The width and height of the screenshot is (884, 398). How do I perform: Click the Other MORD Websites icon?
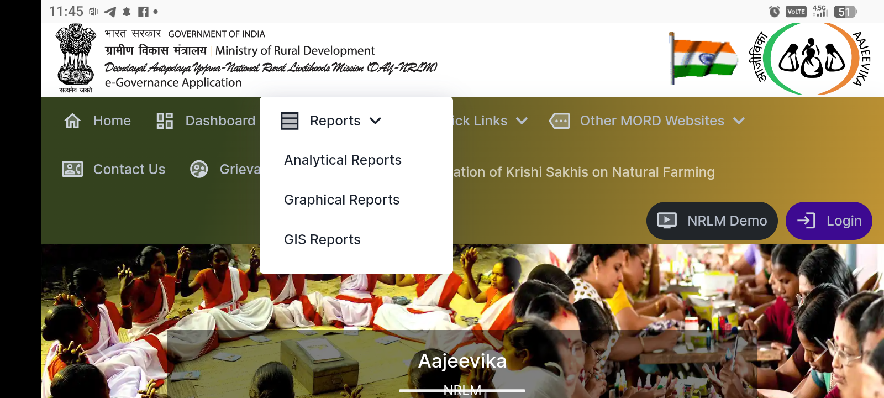point(560,121)
